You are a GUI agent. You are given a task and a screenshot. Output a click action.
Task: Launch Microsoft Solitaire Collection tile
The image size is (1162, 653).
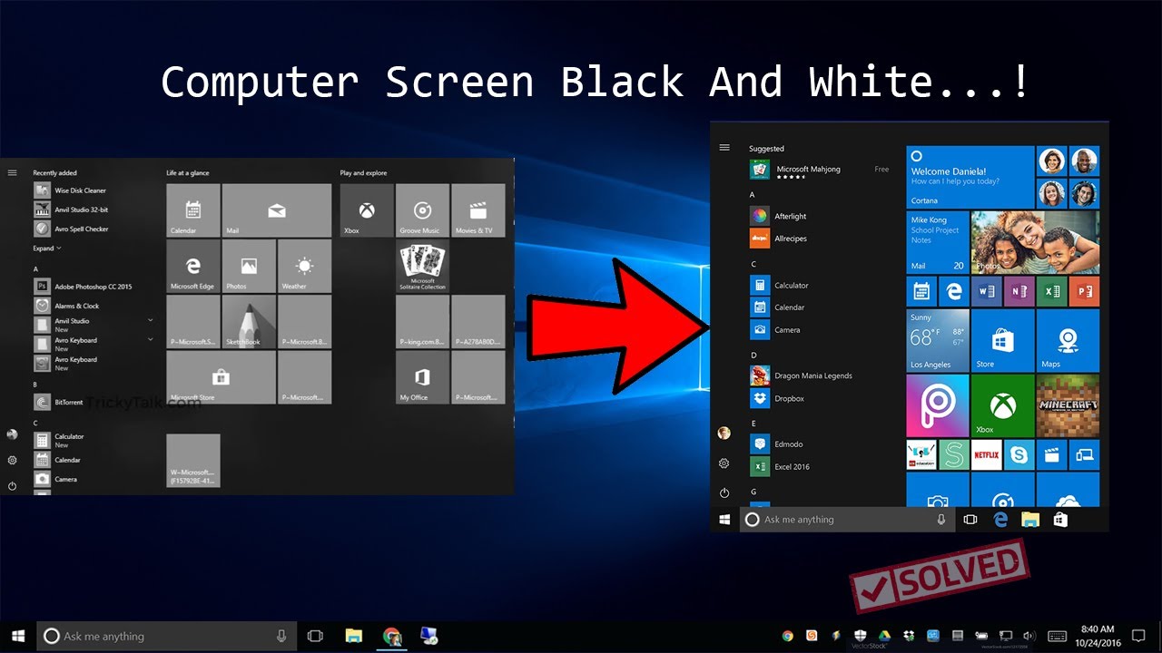[x=422, y=266]
